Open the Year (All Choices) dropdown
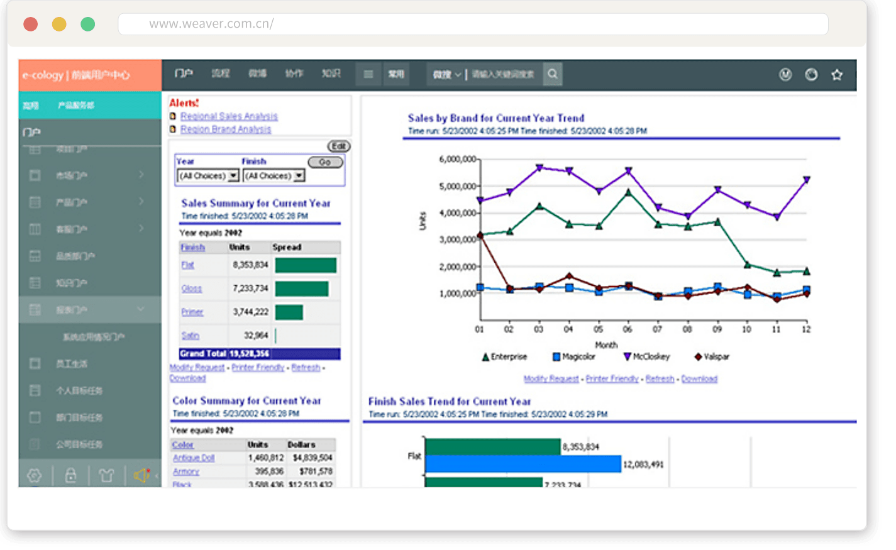 click(233, 176)
